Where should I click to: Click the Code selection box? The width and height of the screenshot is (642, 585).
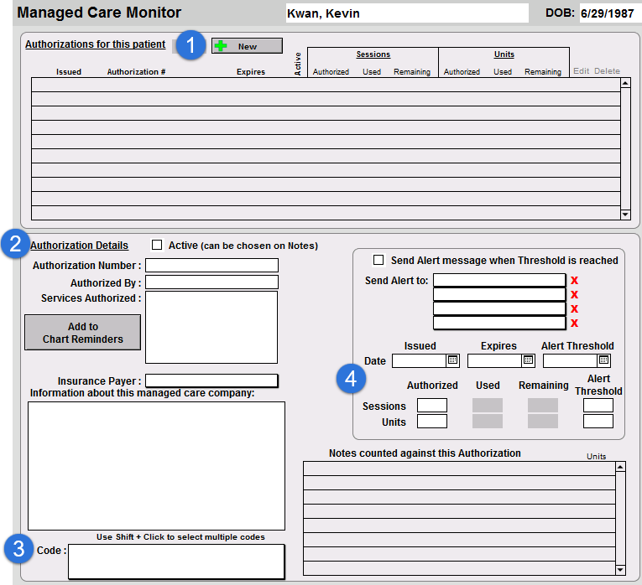176,561
